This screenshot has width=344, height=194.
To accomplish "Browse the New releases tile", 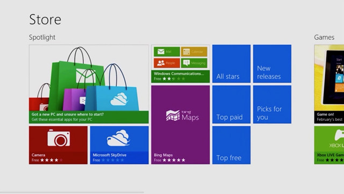I will (x=272, y=63).
